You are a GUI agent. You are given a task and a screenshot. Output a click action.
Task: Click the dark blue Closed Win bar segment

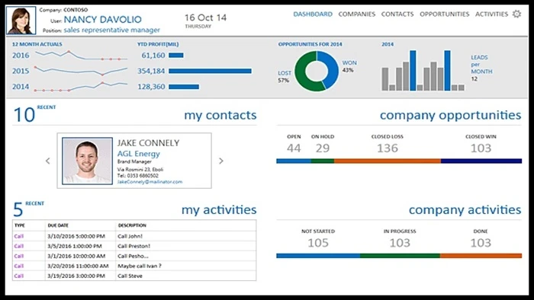pyautogui.click(x=481, y=161)
